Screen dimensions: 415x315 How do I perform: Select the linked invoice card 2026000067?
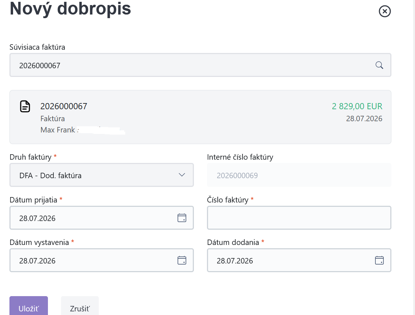(200, 117)
